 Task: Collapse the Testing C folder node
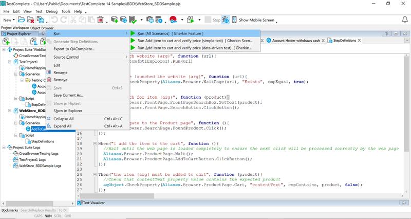click(22, 80)
